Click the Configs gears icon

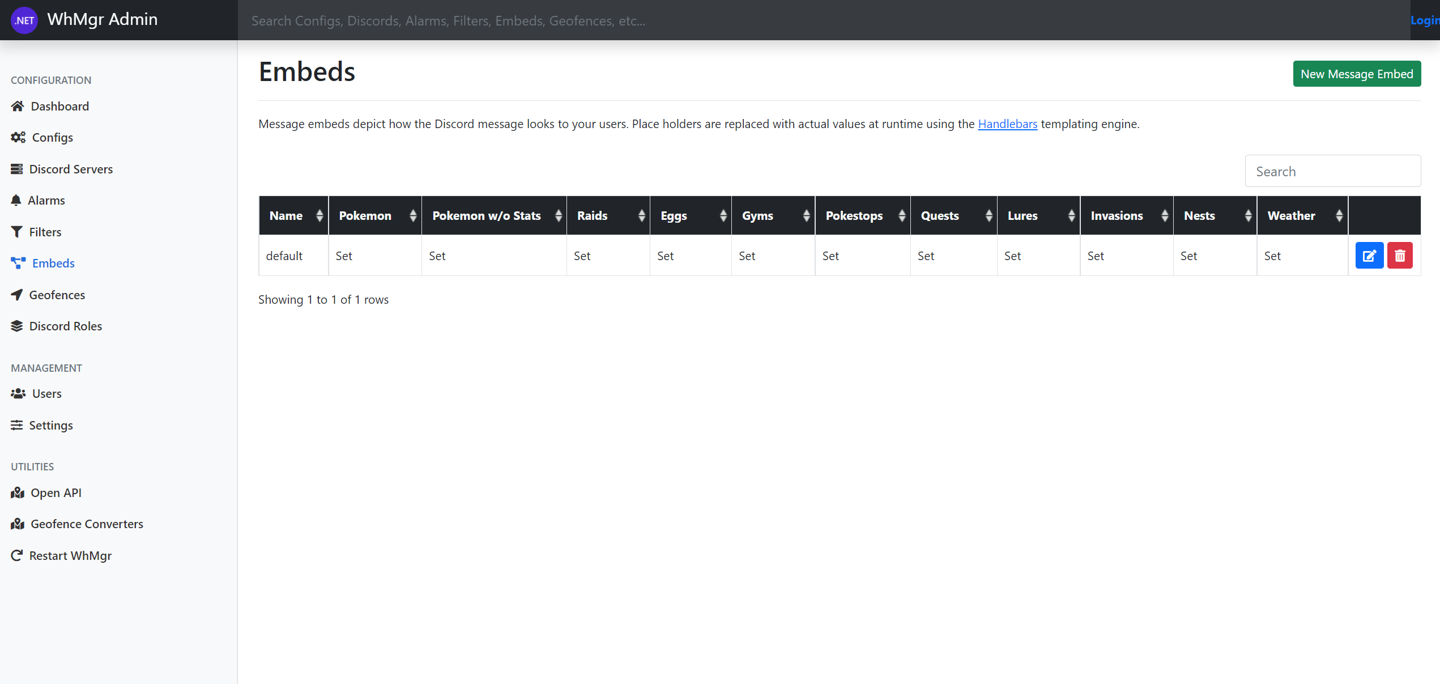click(x=18, y=137)
